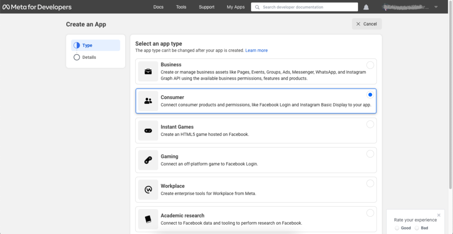Click the Workplace title text
Image resolution: width=453 pixels, height=234 pixels.
pos(173,186)
